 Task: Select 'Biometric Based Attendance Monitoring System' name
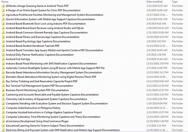tap(51, 77)
